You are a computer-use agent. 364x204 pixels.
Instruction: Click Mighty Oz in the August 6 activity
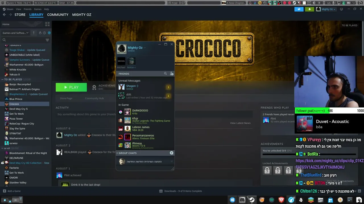(71, 135)
